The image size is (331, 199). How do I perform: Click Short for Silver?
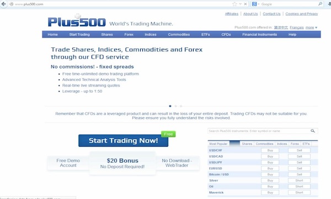coord(299,180)
